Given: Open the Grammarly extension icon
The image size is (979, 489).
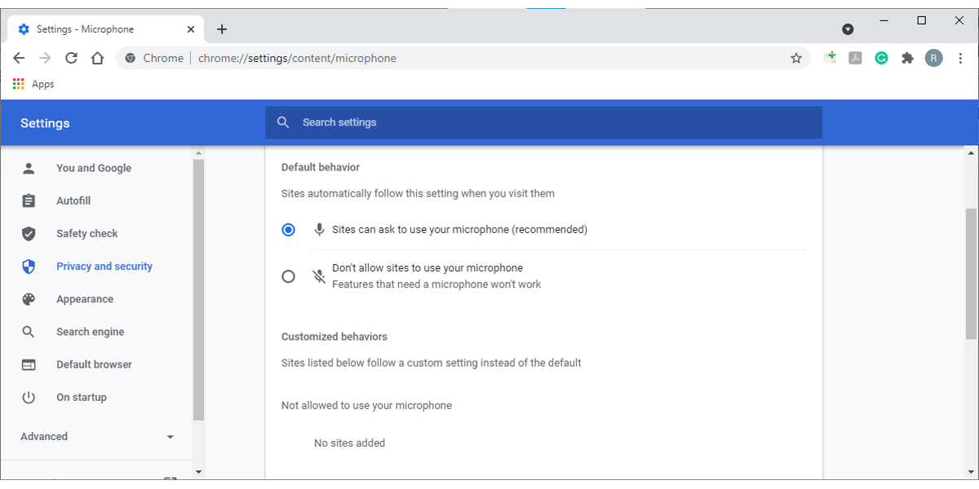Looking at the screenshot, I should [x=881, y=58].
